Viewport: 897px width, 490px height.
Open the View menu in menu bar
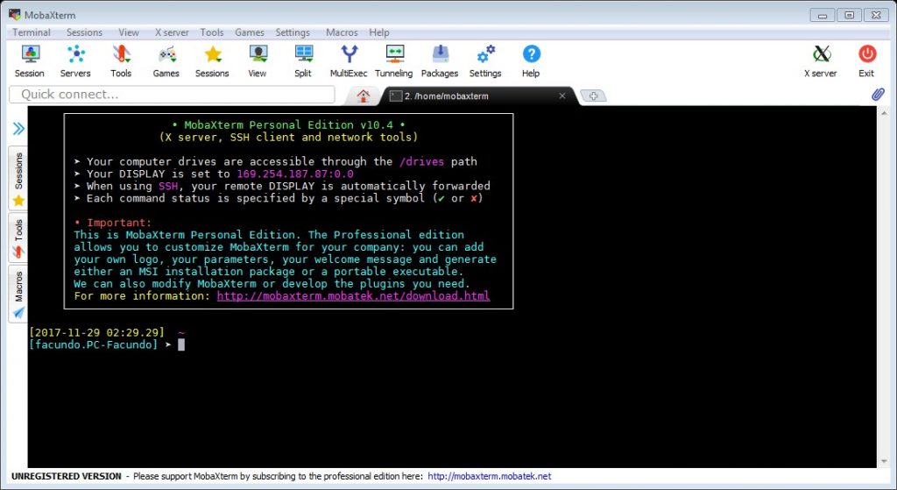[129, 32]
